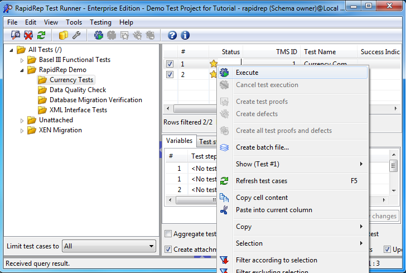
Task: Choose Create batch file... menu entry
Action: pos(293,147)
